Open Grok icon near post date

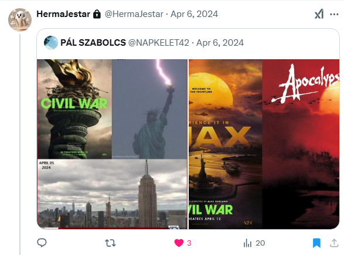click(x=319, y=14)
